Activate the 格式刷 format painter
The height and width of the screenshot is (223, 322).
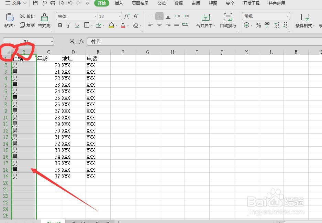[44, 21]
